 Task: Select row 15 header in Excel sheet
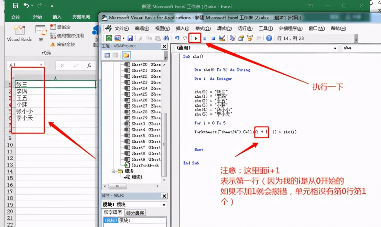point(10,178)
